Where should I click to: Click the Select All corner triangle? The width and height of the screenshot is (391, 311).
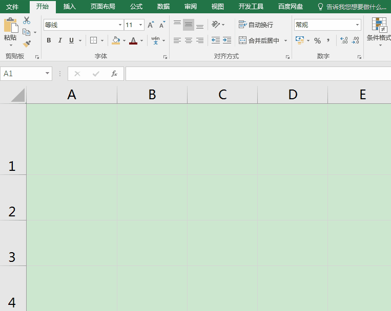[x=18, y=95]
